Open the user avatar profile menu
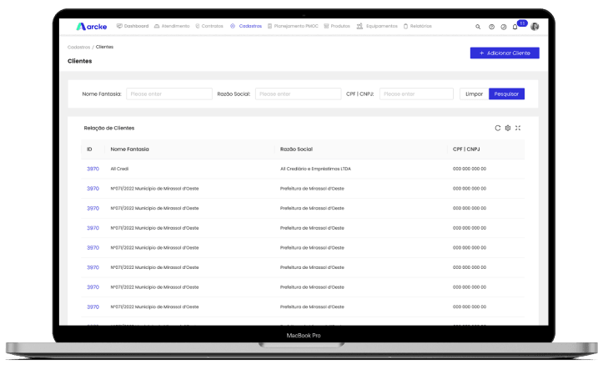Screen dimensions: 603x370 (x=535, y=27)
